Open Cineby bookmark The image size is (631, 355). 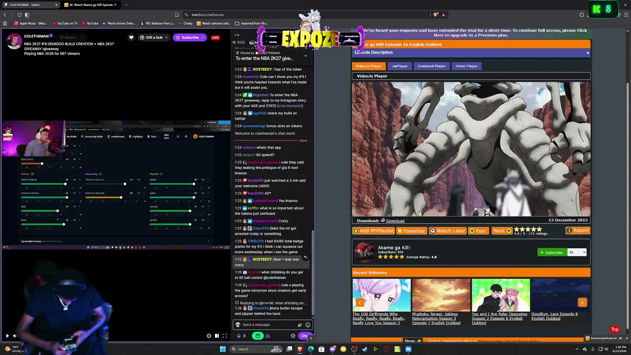185,23
